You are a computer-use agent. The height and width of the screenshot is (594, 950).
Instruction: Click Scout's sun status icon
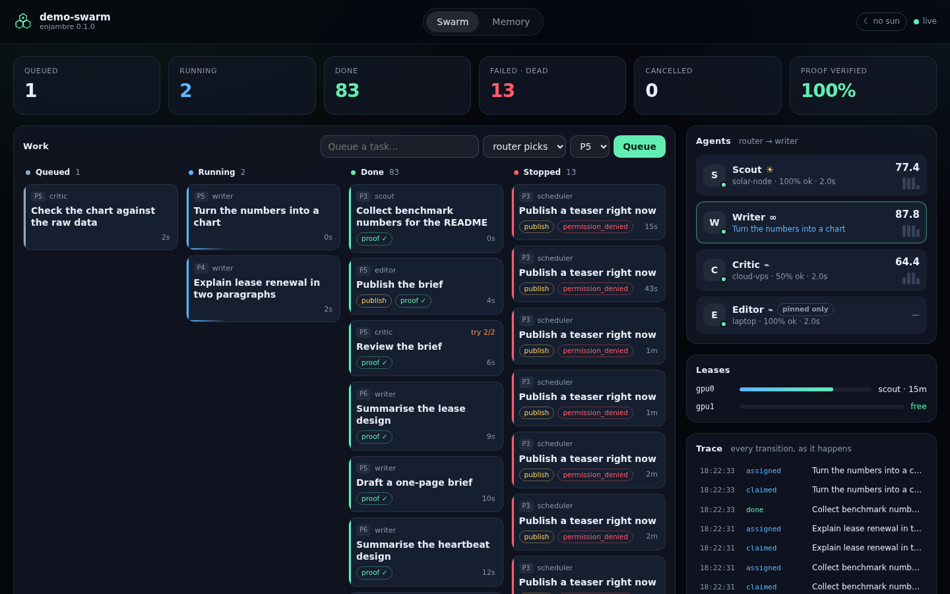point(770,170)
